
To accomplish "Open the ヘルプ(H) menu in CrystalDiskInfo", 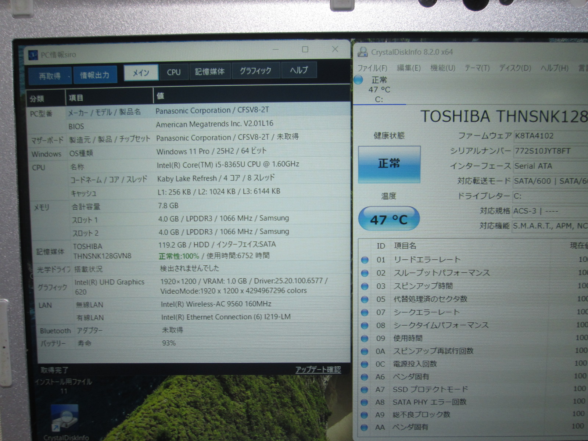I will 555,68.
